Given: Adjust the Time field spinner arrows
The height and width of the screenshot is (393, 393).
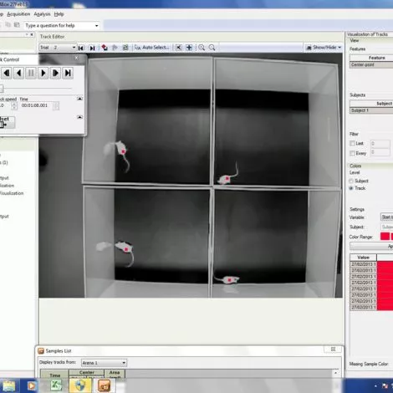Looking at the screenshot, I should coord(56,105).
